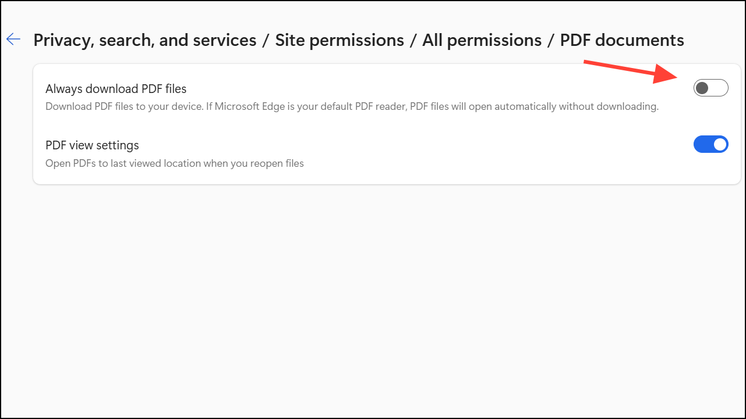This screenshot has width=746, height=419.
Task: Click the PDF view settings label
Action: pyautogui.click(x=92, y=145)
